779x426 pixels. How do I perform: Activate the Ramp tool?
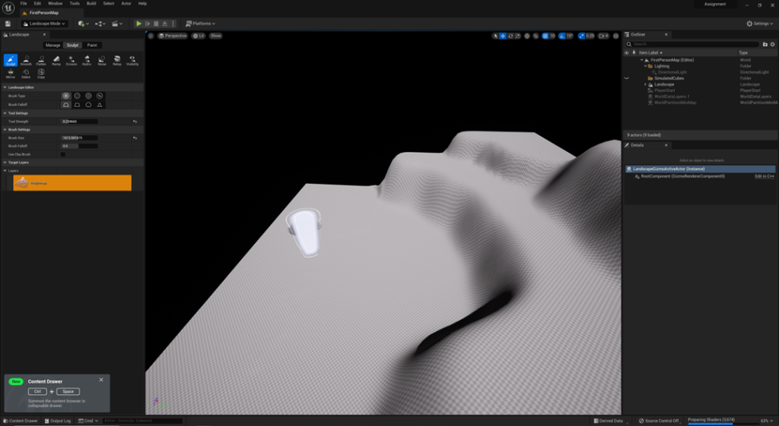[56, 60]
